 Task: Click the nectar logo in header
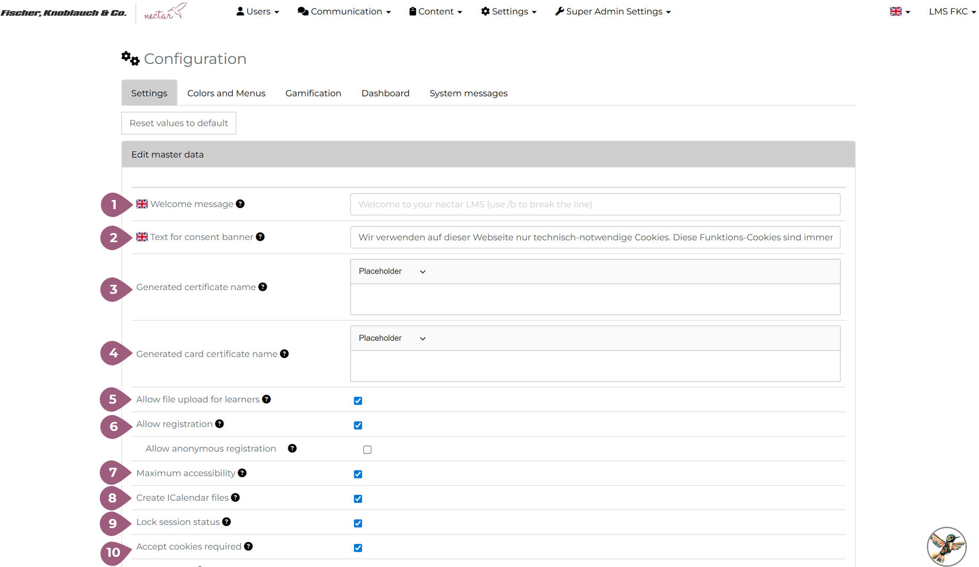(165, 12)
